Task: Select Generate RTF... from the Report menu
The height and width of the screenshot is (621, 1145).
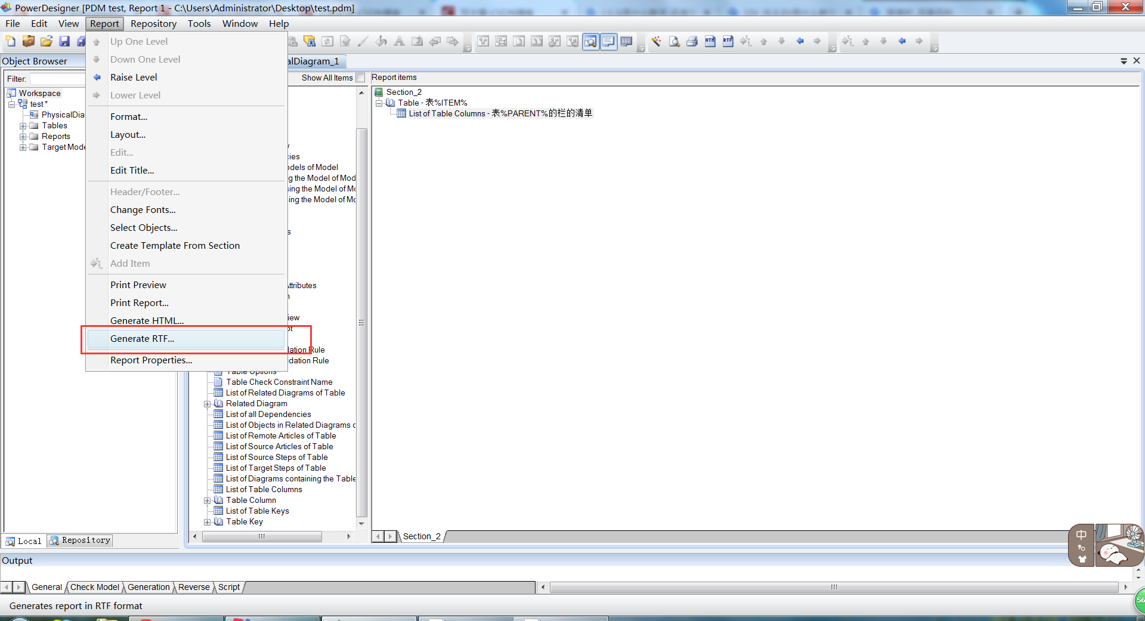Action: (x=186, y=338)
